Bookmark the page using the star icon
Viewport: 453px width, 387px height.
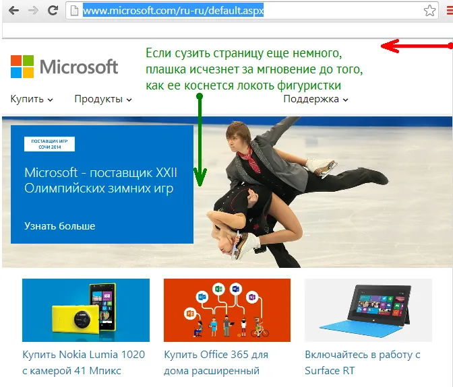(429, 11)
